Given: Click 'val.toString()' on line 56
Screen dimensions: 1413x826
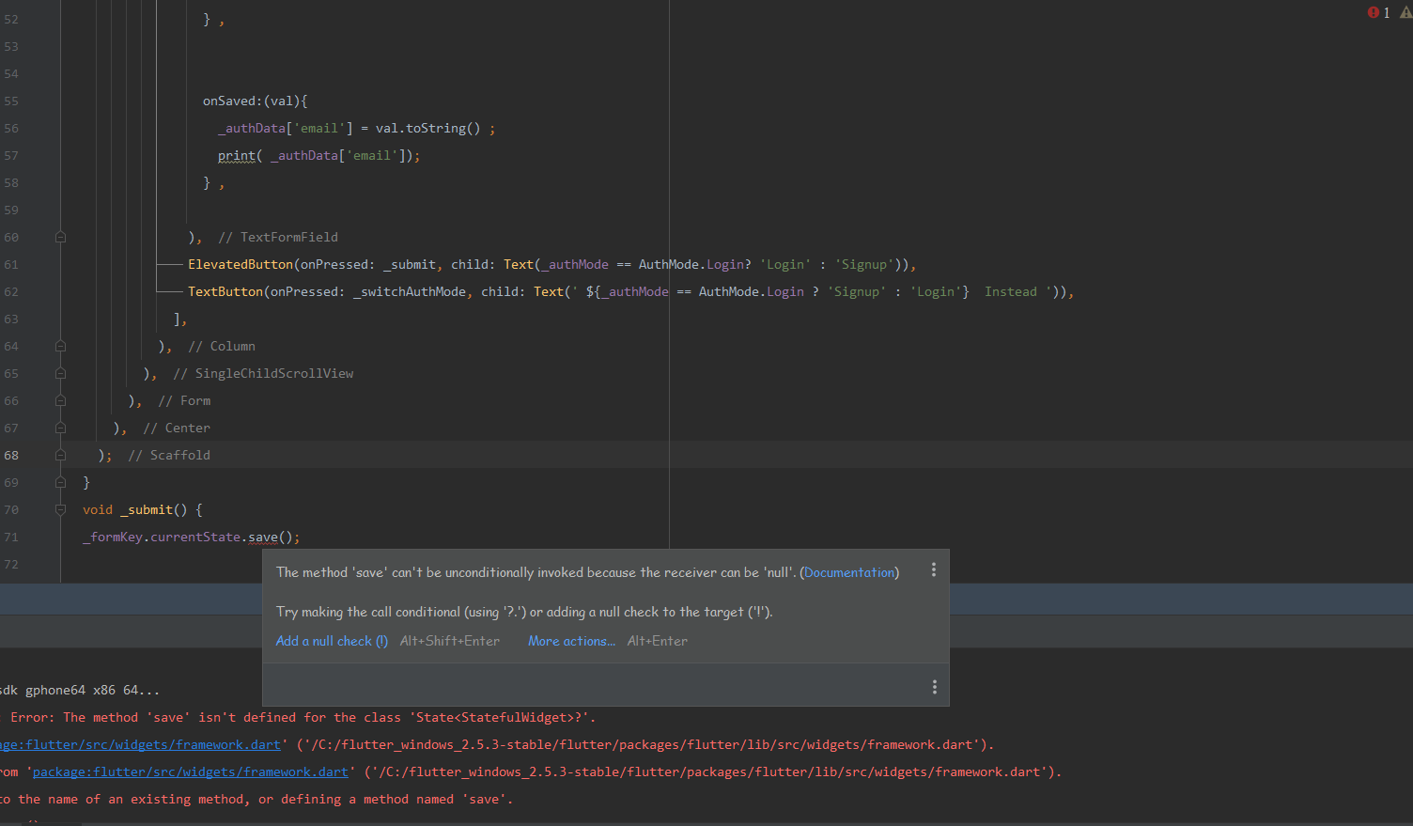Looking at the screenshot, I should pos(428,128).
